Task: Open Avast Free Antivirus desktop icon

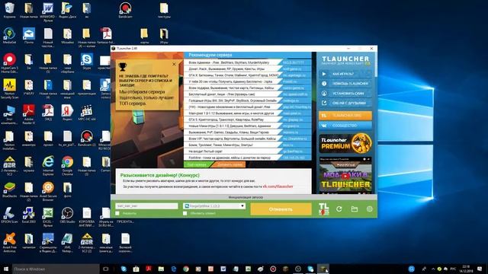Action: pos(10,242)
